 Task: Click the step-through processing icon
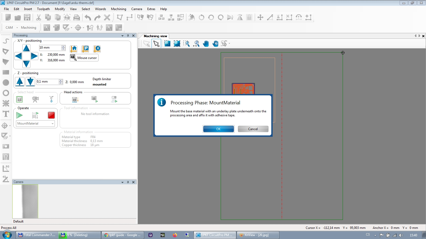pos(35,115)
